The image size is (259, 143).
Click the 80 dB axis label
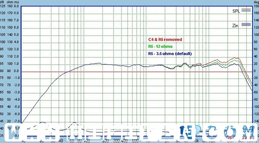click(x=2, y=71)
